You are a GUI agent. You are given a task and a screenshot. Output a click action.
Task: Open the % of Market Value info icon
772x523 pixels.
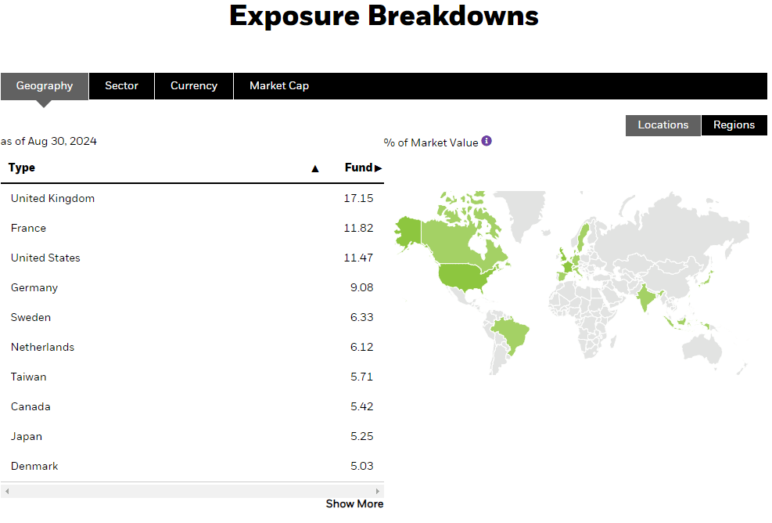pos(487,141)
